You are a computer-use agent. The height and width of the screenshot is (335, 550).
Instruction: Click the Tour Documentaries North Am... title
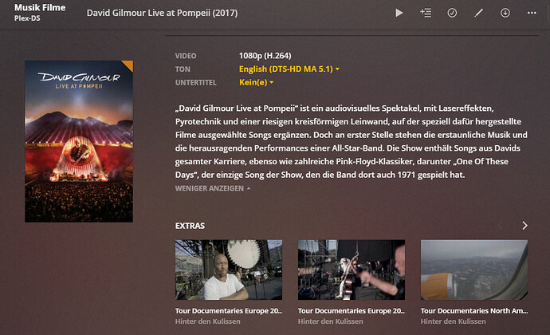pyautogui.click(x=474, y=311)
